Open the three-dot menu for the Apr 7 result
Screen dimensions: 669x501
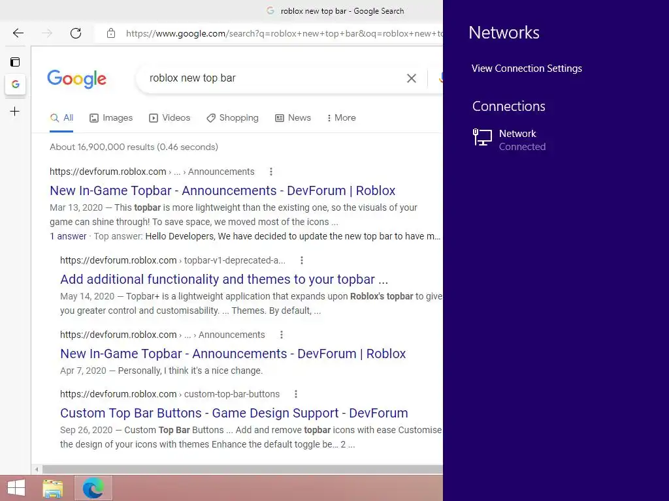tap(281, 335)
